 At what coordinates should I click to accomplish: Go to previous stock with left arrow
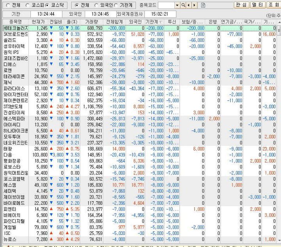189,5
